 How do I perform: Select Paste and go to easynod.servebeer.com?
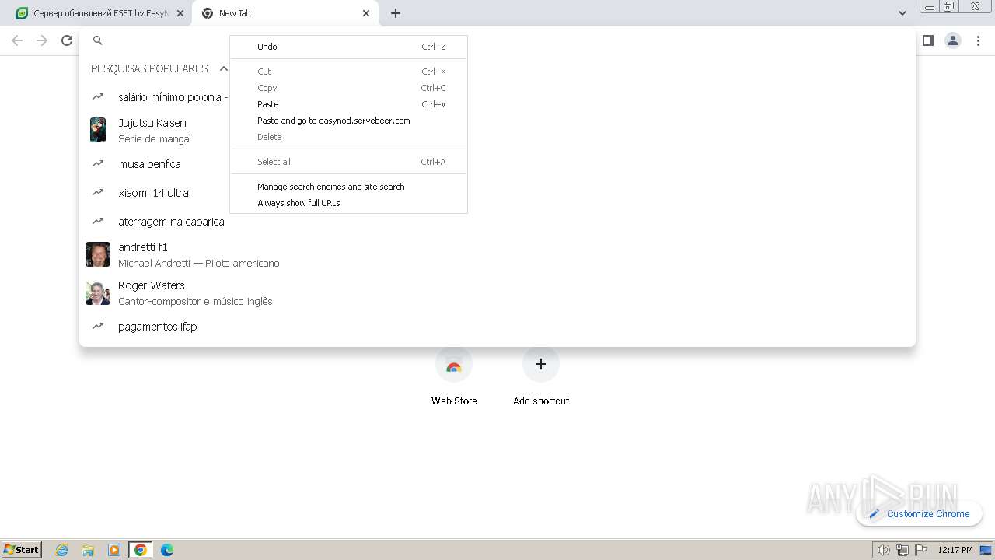click(x=349, y=121)
